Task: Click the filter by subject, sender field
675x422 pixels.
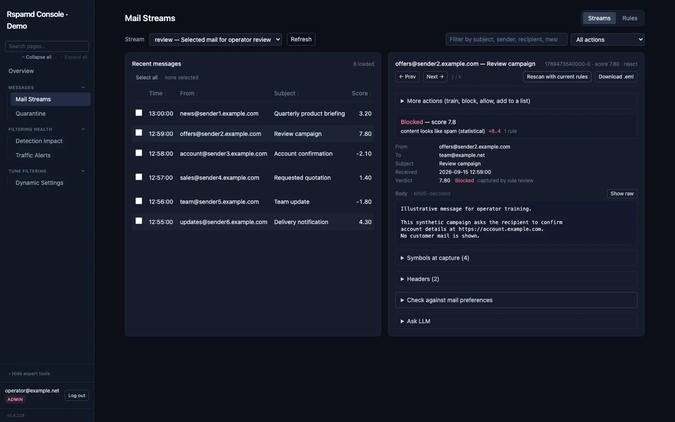Action: tap(506, 39)
